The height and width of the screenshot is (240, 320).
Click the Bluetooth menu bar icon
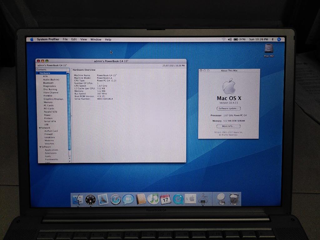click(x=272, y=39)
